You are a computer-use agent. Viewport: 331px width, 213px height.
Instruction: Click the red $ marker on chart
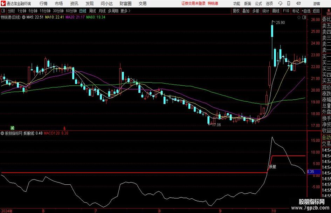click(64, 128)
